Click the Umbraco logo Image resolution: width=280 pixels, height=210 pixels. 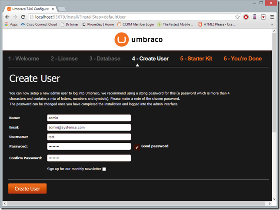pyautogui.click(x=139, y=39)
